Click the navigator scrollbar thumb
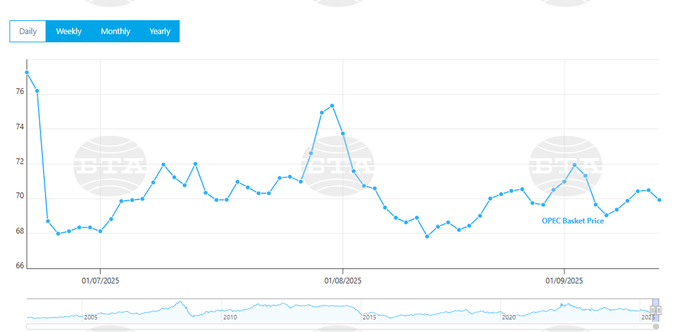This screenshot has width=675, height=332. pos(656,326)
